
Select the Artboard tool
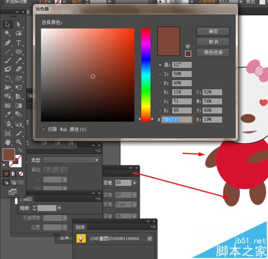tap(8, 133)
